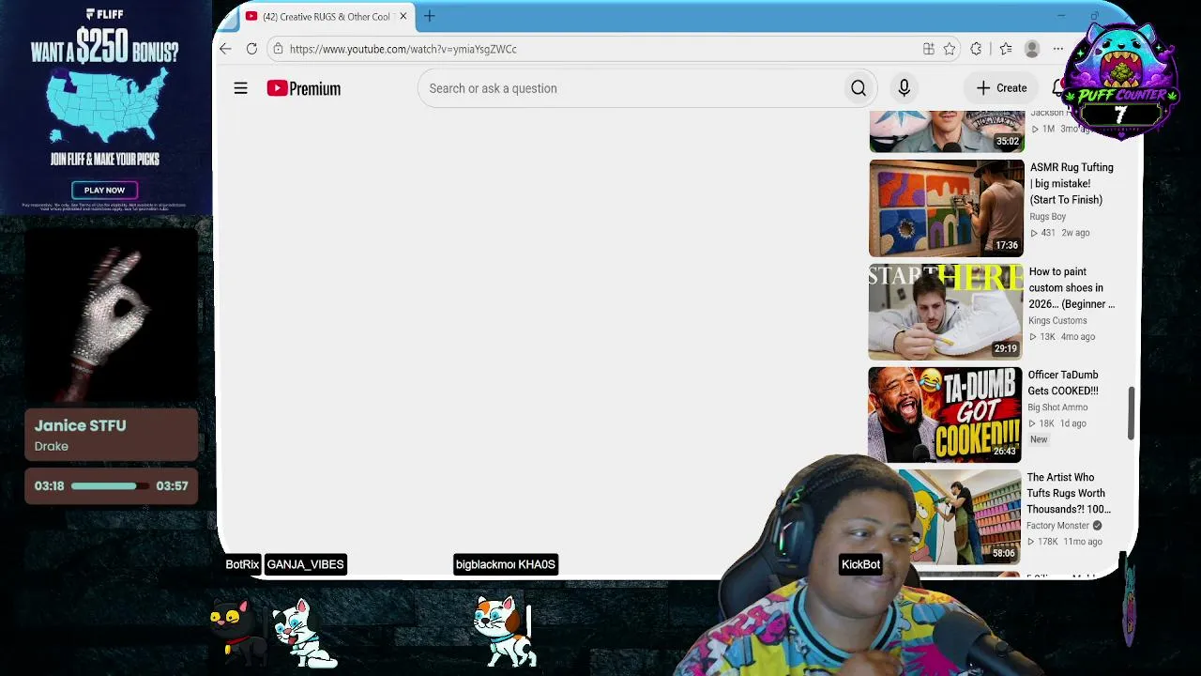1201x676 pixels.
Task: Start voice search with the microphone icon
Action: pos(904,88)
